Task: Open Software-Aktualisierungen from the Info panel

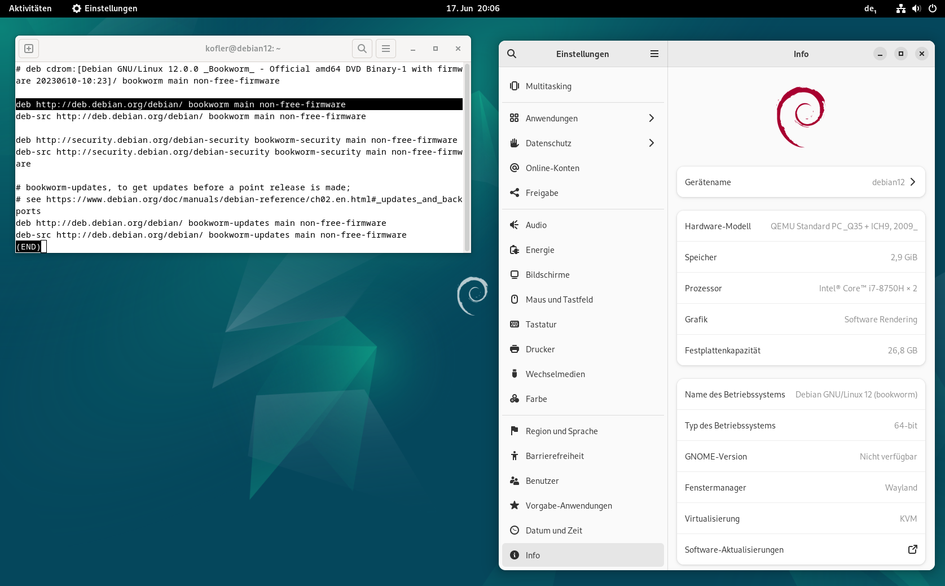Action: 800,549
